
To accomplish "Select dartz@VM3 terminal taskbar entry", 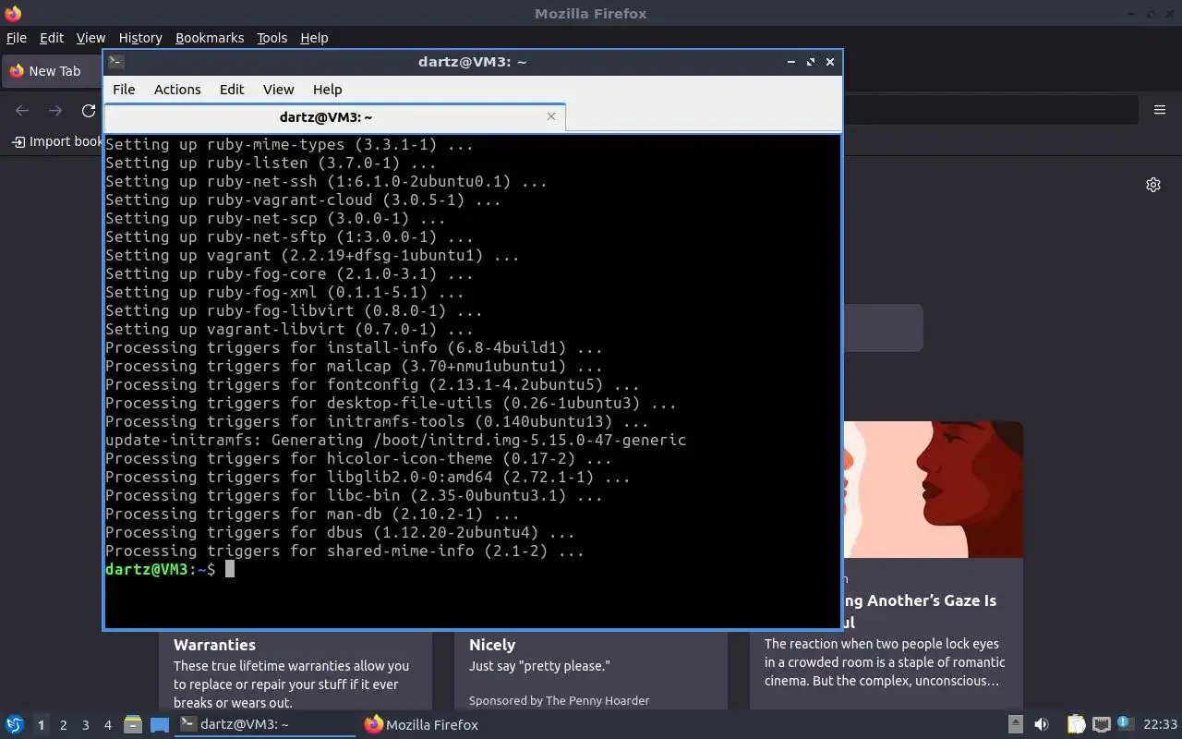I will [x=266, y=725].
